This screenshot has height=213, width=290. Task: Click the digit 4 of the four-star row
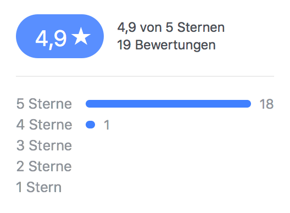pos(20,125)
